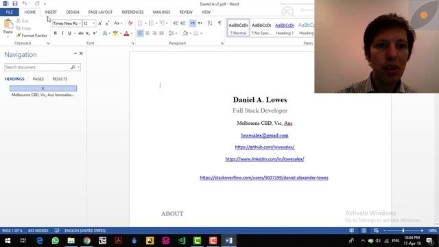Click the Paste clipboard icon
Screen dimensions: 439x247
pos(8,25)
